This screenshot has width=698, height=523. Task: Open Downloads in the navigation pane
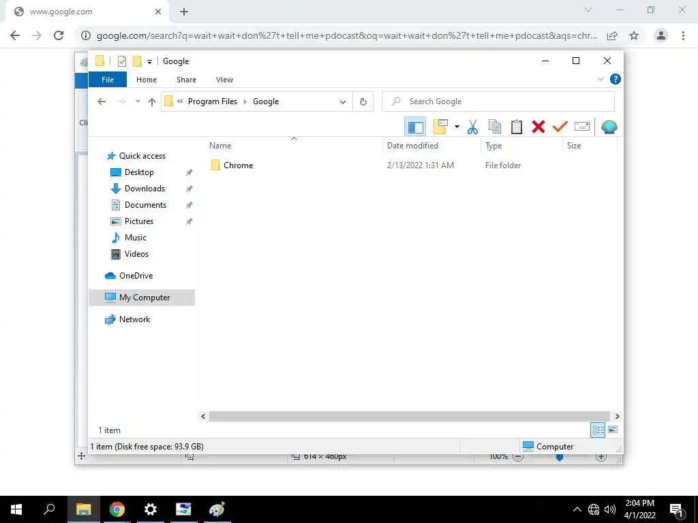(145, 189)
